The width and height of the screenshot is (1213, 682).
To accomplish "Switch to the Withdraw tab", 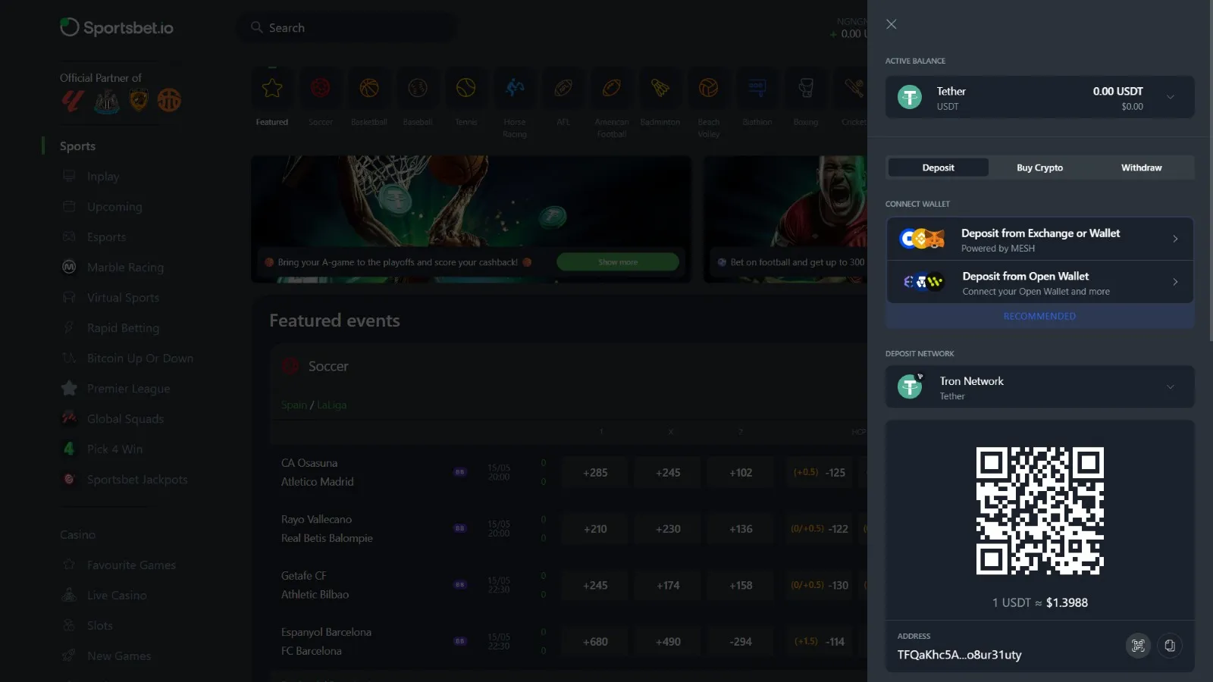I will (1141, 167).
